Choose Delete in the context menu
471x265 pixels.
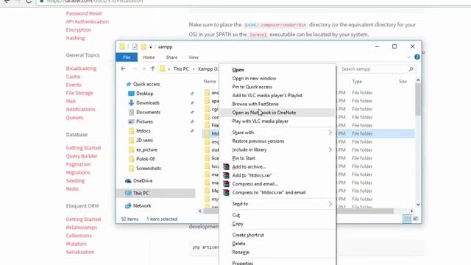(x=238, y=244)
